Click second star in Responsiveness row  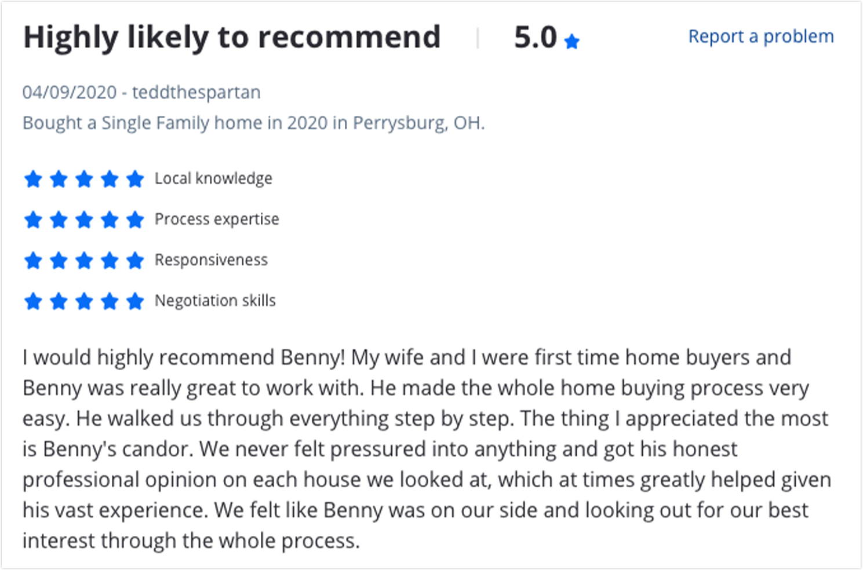click(x=59, y=260)
